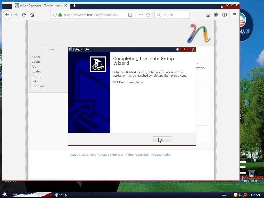Switch to nLite Firefox taskbar button
This screenshot has height=198, width=264.
click(31, 195)
